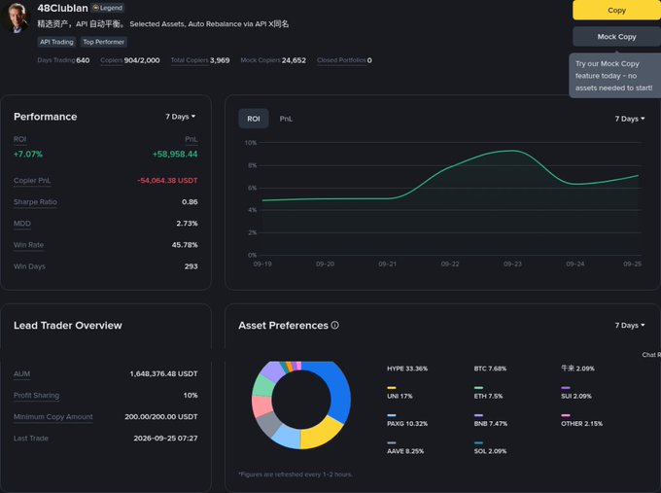The height and width of the screenshot is (493, 661).
Task: Open Asset Preferences 7 Days dropdown
Action: 629,325
